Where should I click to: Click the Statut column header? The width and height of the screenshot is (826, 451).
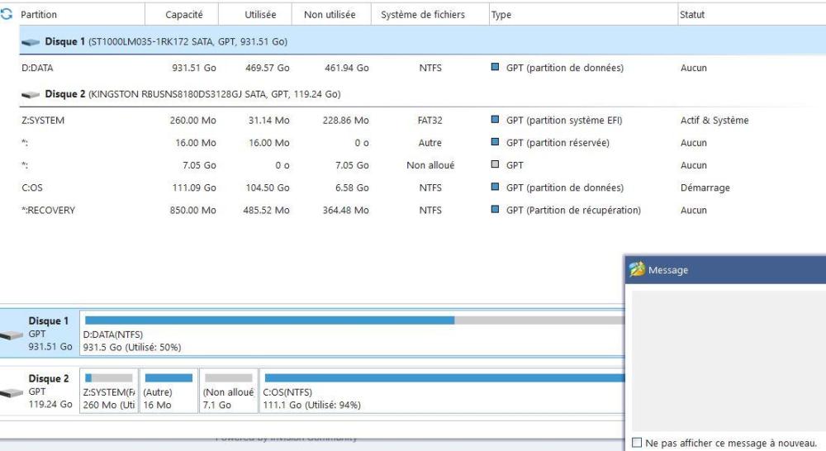691,15
